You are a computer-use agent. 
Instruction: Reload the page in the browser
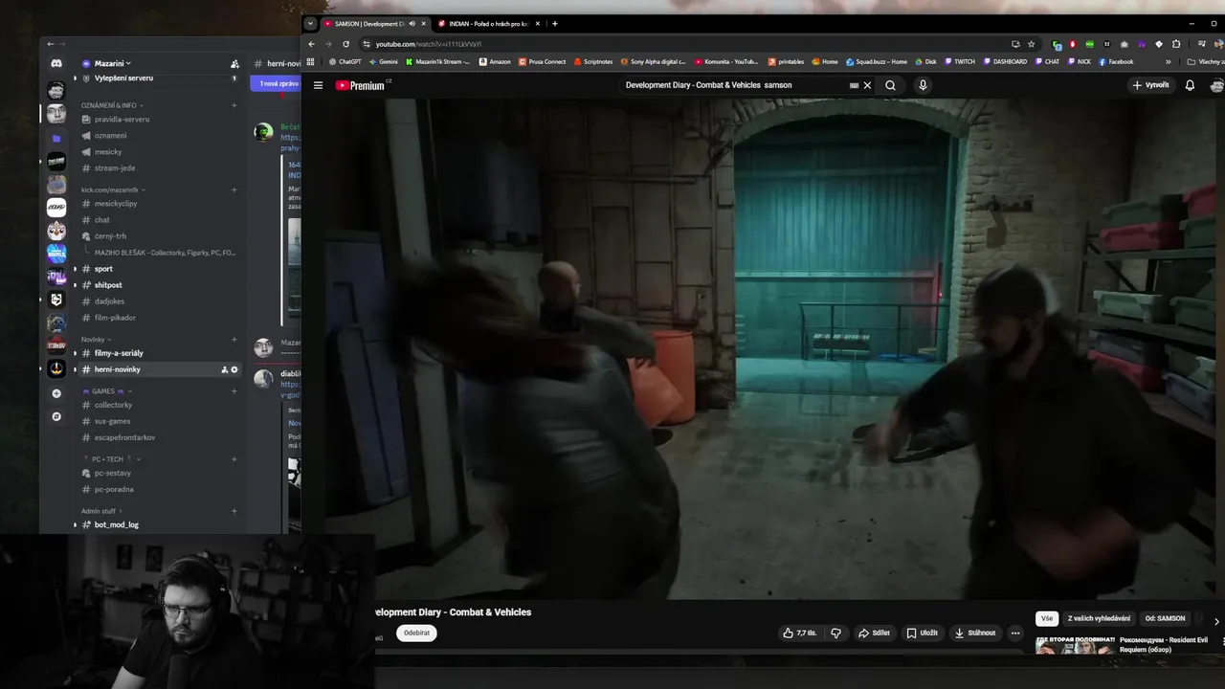(345, 44)
